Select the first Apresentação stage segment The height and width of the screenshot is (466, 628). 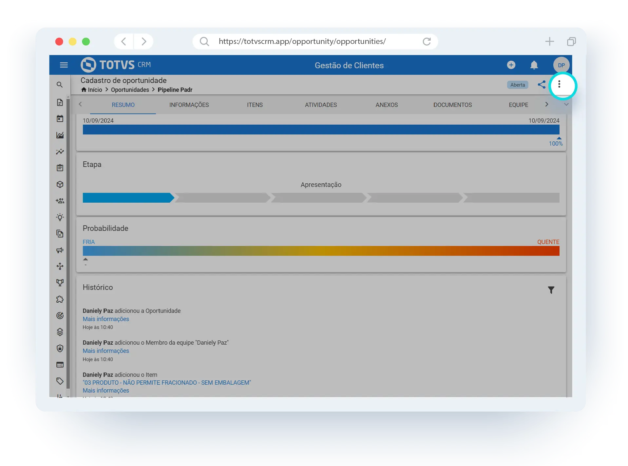click(128, 198)
